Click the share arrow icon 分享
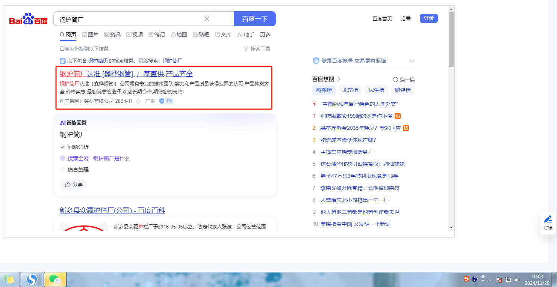Viewport: 557px width, 287px height. (68, 185)
